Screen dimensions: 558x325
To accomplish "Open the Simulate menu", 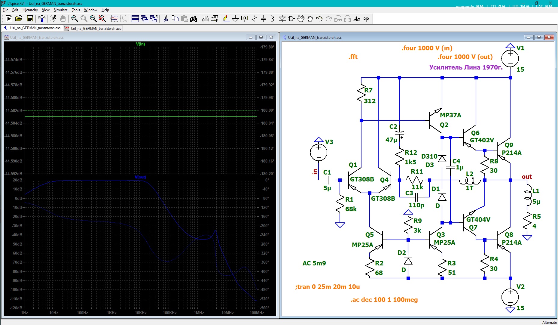I will point(60,10).
